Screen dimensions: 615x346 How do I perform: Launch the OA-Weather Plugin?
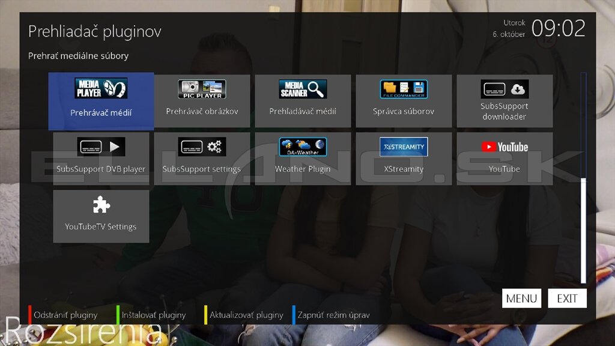[303, 159]
